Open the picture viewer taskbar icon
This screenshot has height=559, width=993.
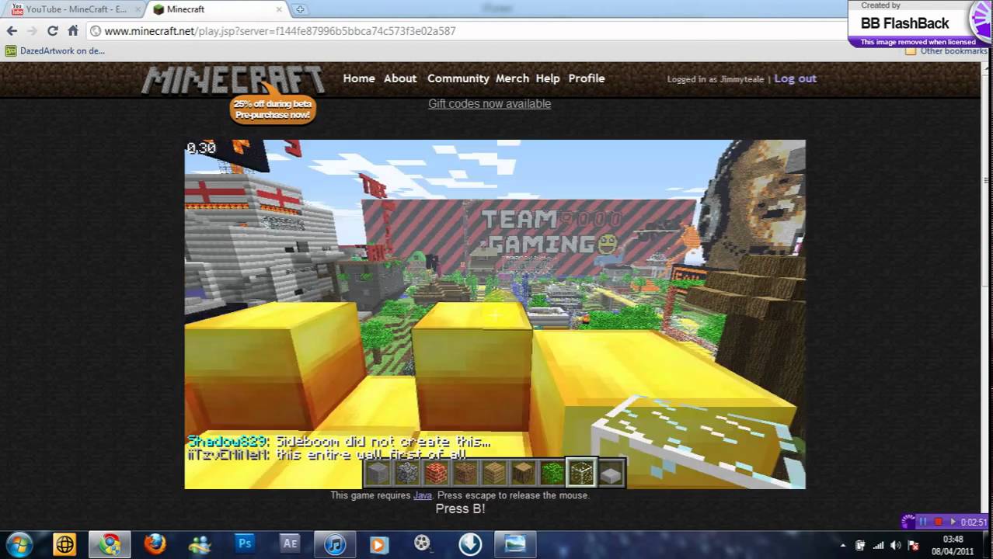[x=515, y=544]
